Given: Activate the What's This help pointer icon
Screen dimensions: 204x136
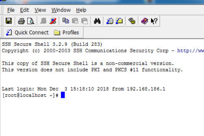Looking at the screenshot, I should pyautogui.click(x=154, y=21).
